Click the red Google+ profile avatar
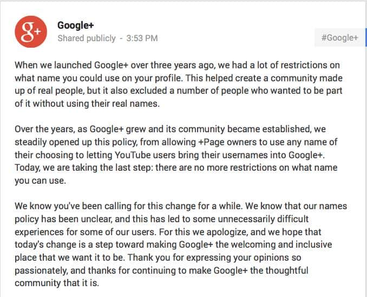 [x=31, y=31]
